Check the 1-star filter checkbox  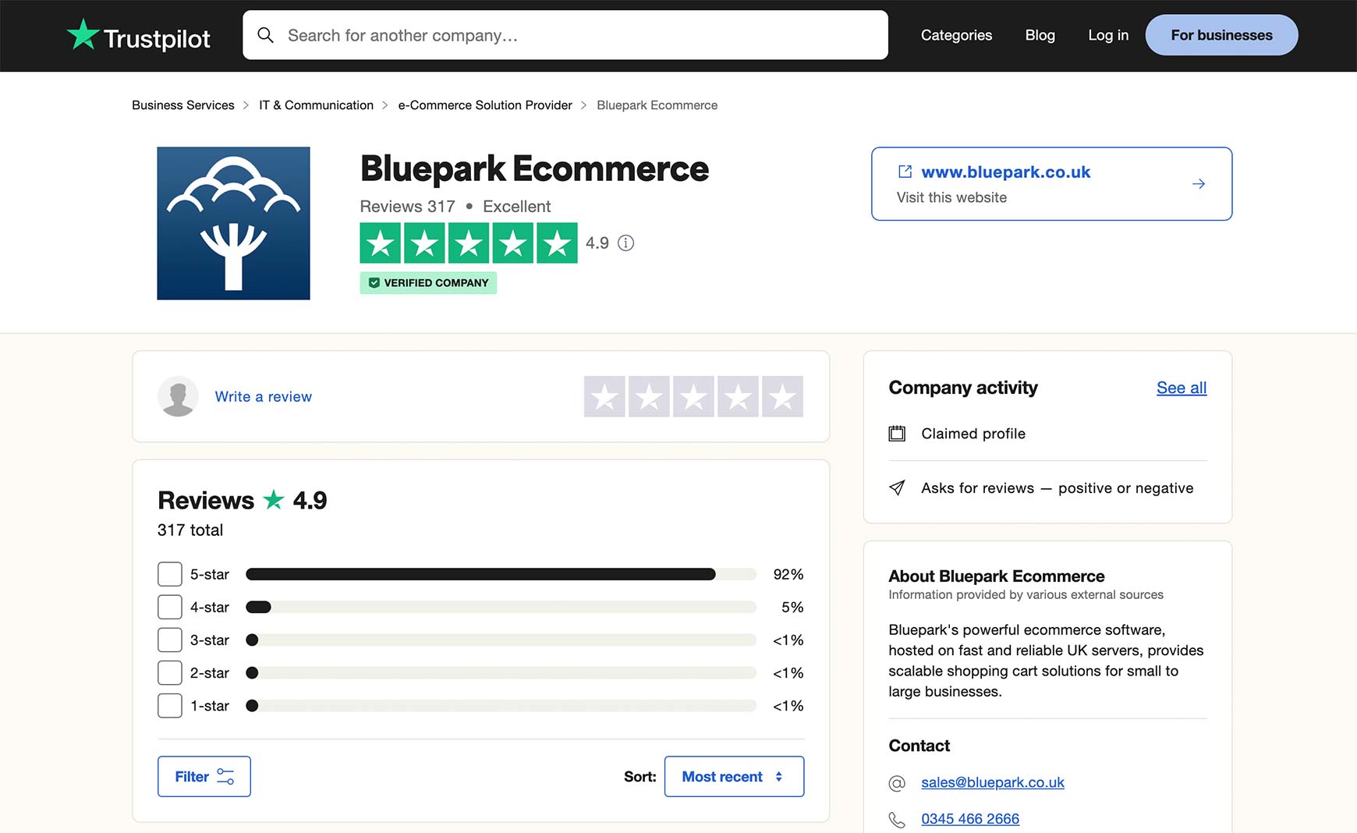click(170, 706)
